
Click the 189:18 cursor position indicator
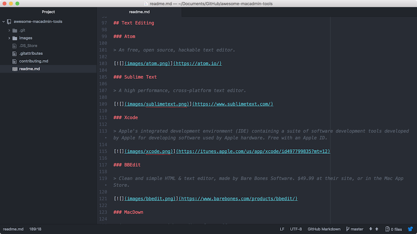coord(34,229)
